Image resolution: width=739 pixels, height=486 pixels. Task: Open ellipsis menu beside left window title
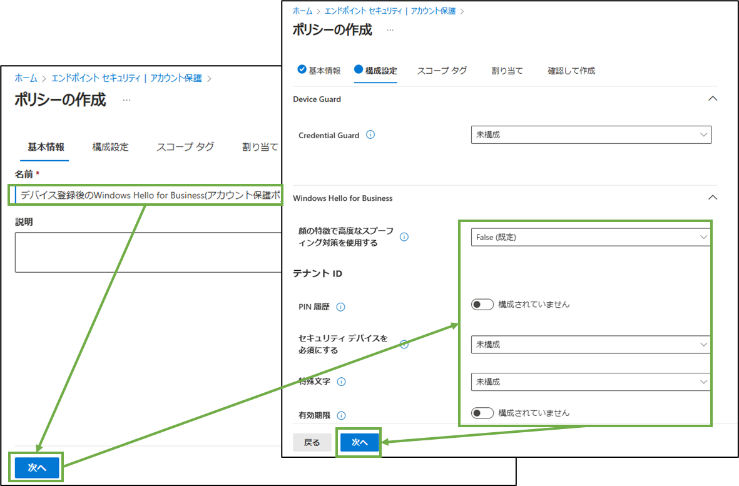pos(126,100)
